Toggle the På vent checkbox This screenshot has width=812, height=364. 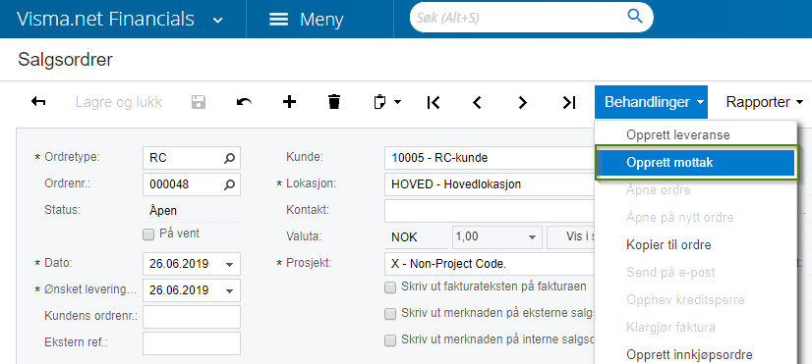coord(148,234)
